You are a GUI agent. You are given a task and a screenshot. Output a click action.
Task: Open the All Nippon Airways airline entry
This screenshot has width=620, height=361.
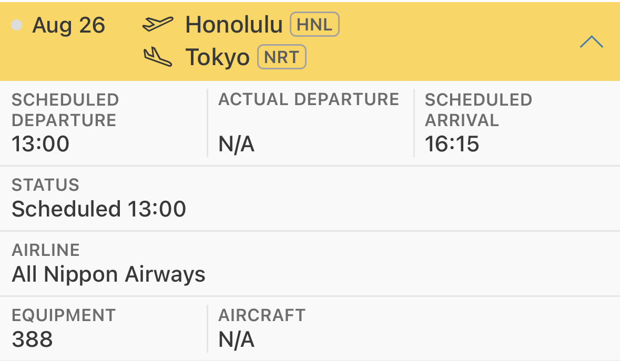108,274
